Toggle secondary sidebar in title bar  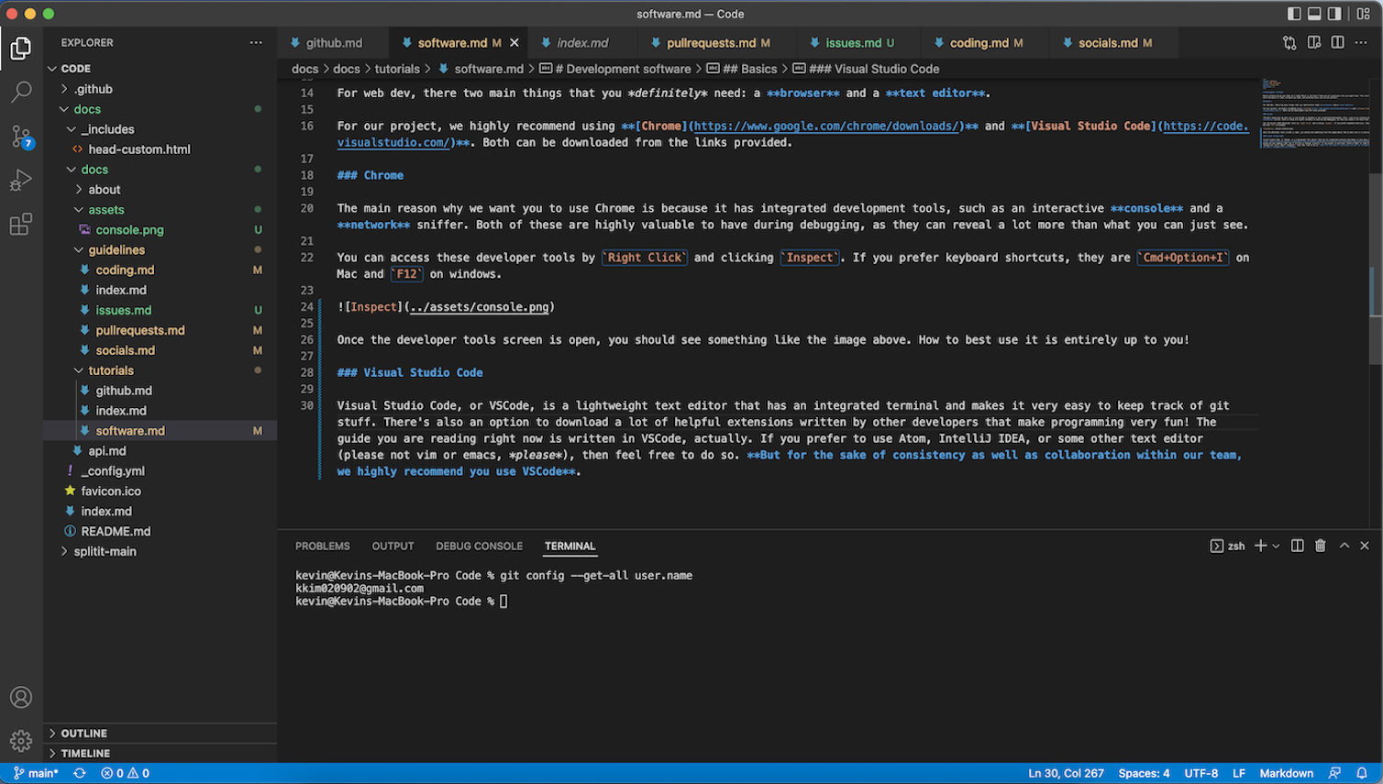[x=1334, y=14]
